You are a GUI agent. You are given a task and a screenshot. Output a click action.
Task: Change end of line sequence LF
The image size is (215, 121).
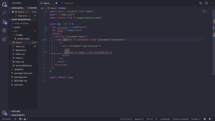click(x=156, y=119)
